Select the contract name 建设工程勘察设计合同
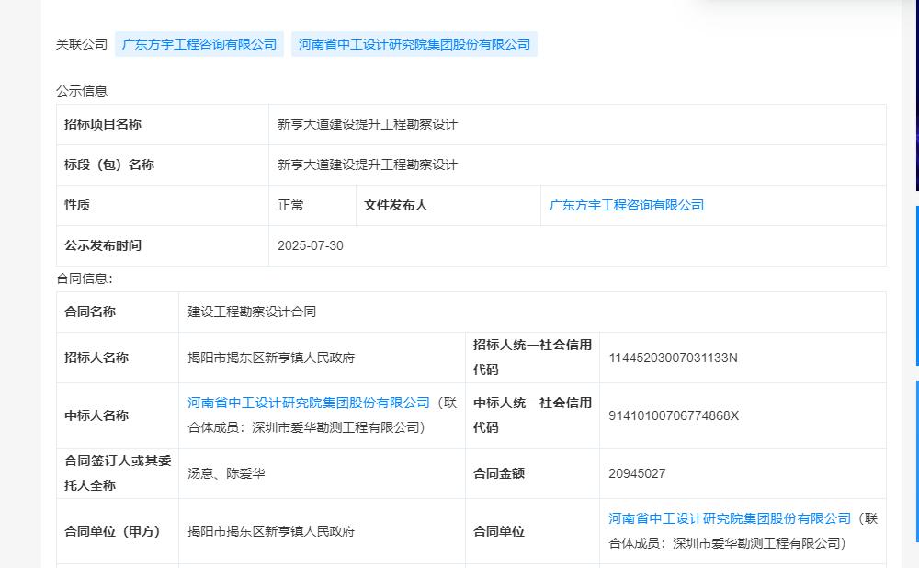Viewport: 919px width, 568px height. [x=252, y=312]
